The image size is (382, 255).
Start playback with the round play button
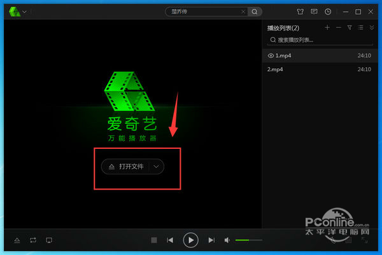190,240
